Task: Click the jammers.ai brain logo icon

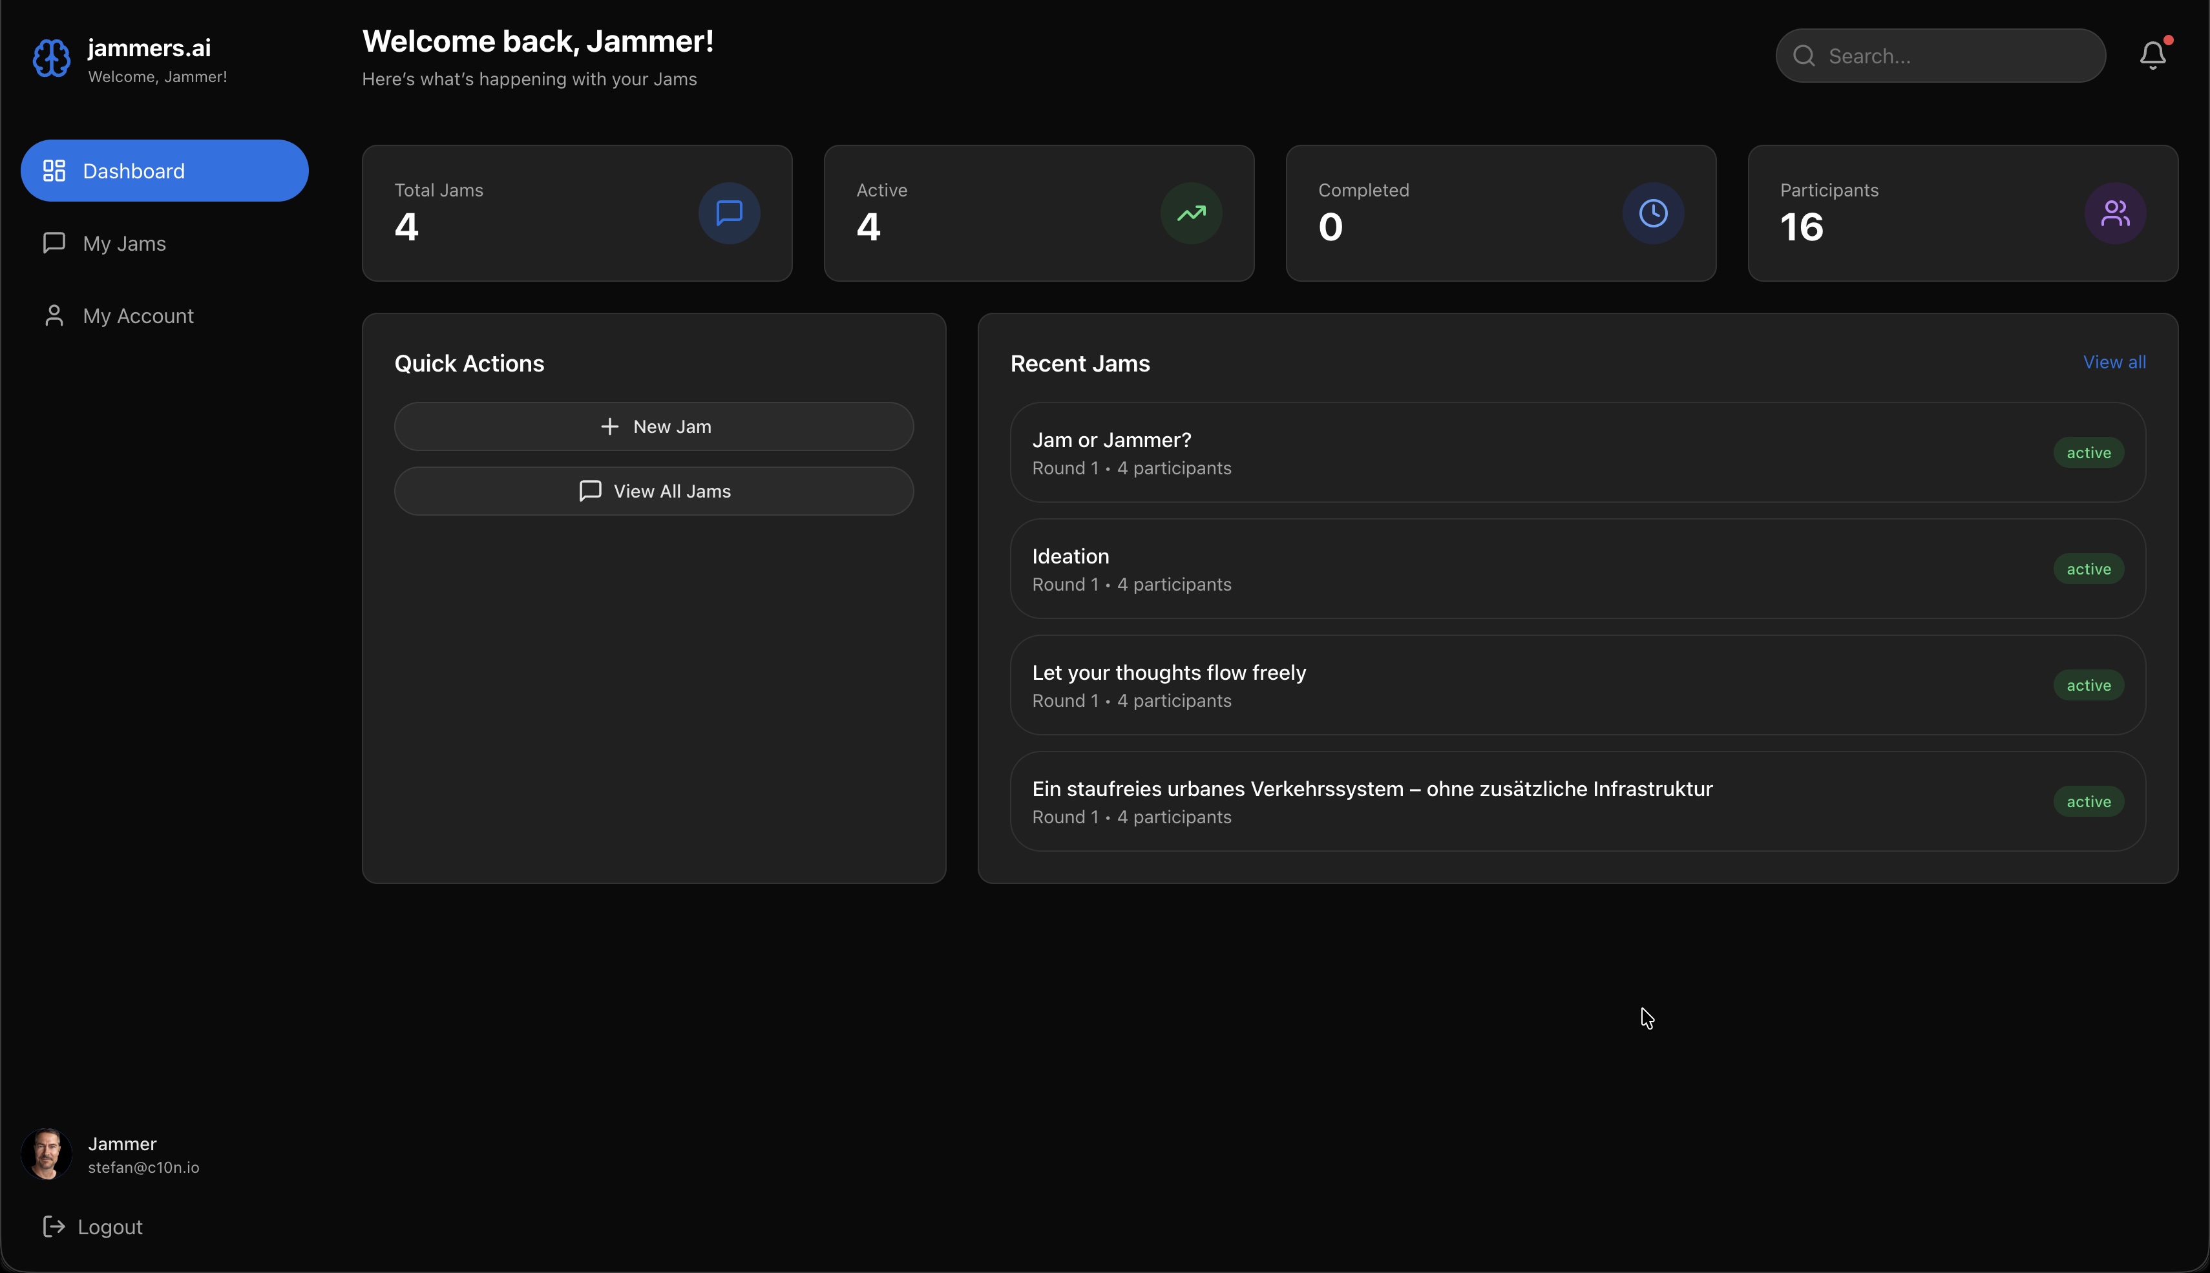Action: point(52,59)
